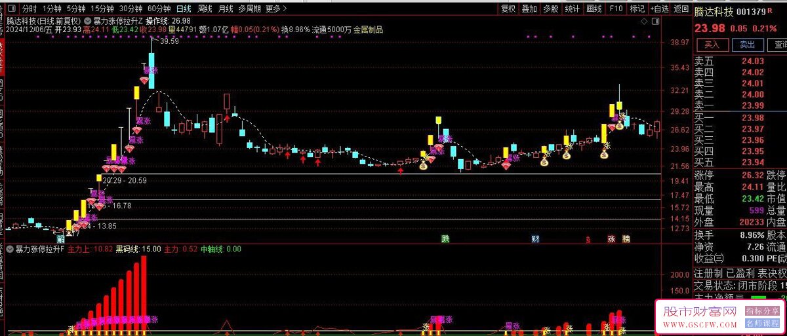Select the 买一 bid price 23.98
The image size is (787, 336).
click(753, 118)
